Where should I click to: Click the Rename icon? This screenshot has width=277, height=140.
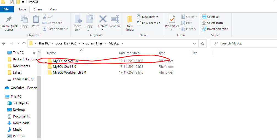(115, 19)
